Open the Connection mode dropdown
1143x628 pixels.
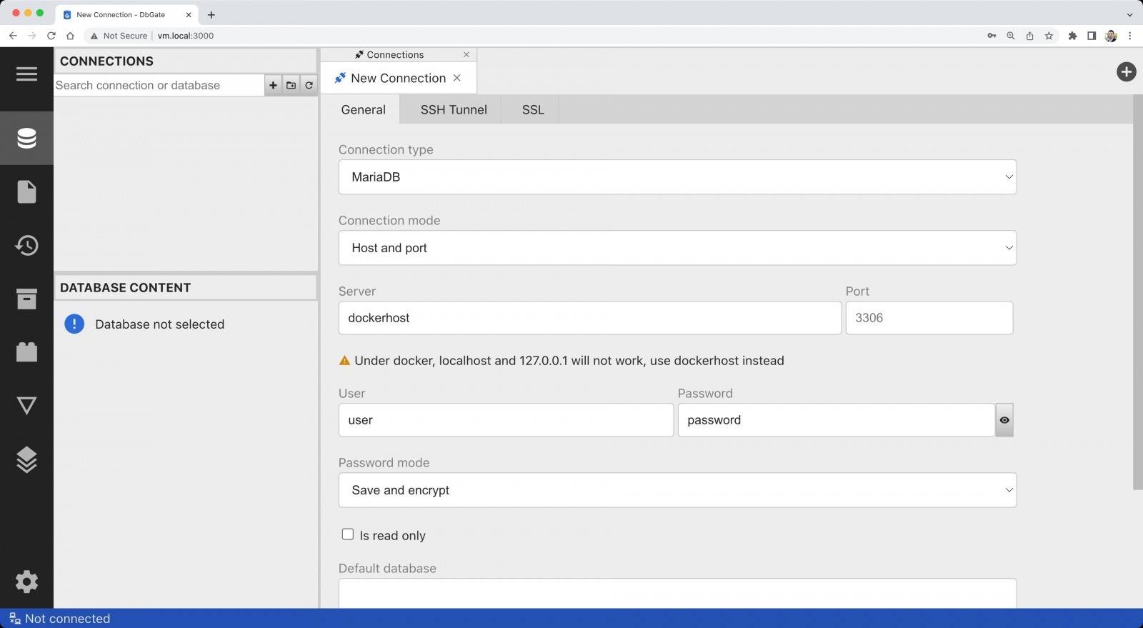click(x=677, y=248)
